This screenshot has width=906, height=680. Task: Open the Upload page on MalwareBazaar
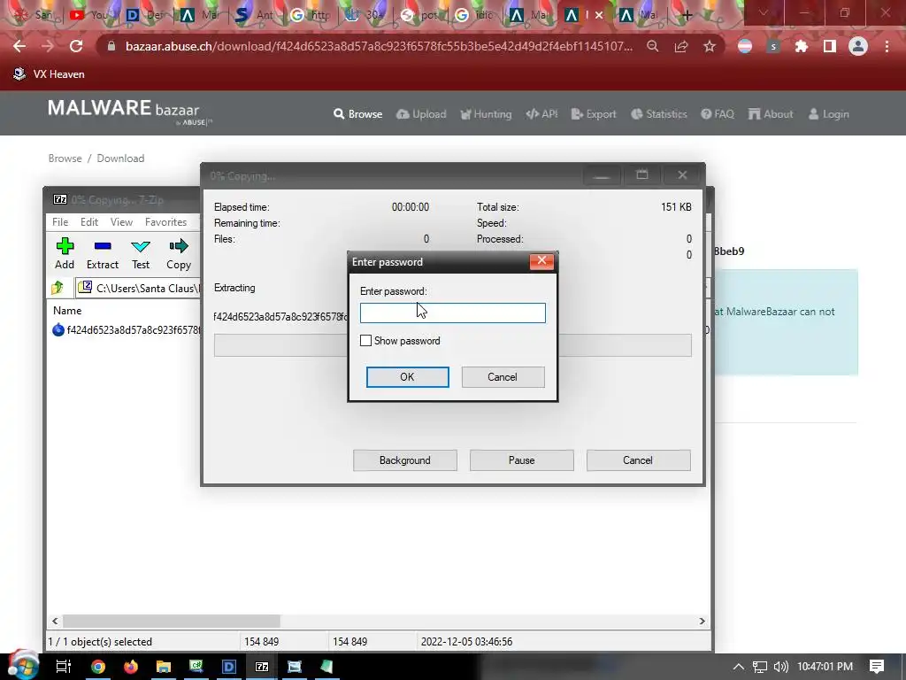click(x=421, y=114)
